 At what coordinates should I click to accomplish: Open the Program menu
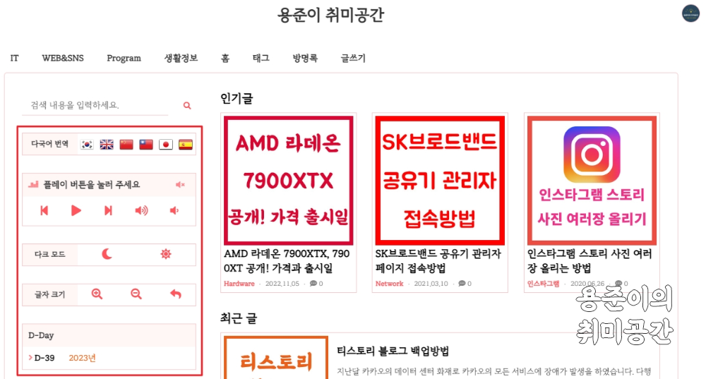124,59
